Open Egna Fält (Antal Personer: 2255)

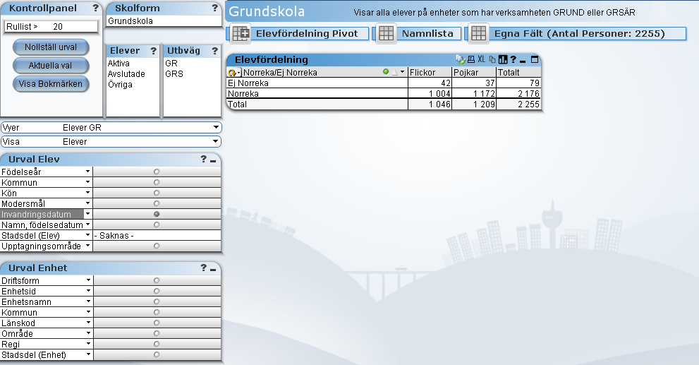(580, 33)
